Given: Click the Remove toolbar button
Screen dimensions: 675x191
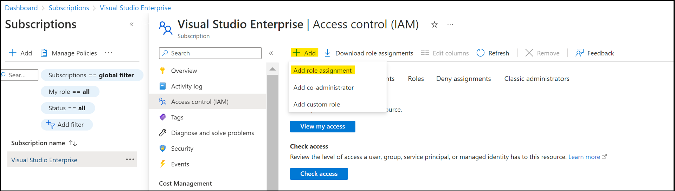Looking at the screenshot, I should click(x=542, y=53).
